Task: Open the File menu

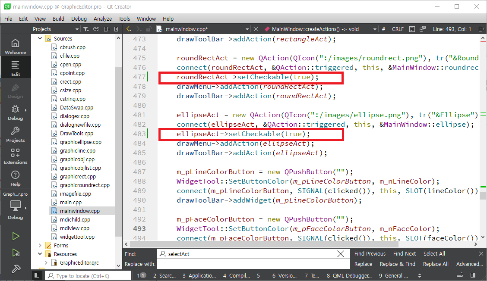Action: tap(8, 19)
